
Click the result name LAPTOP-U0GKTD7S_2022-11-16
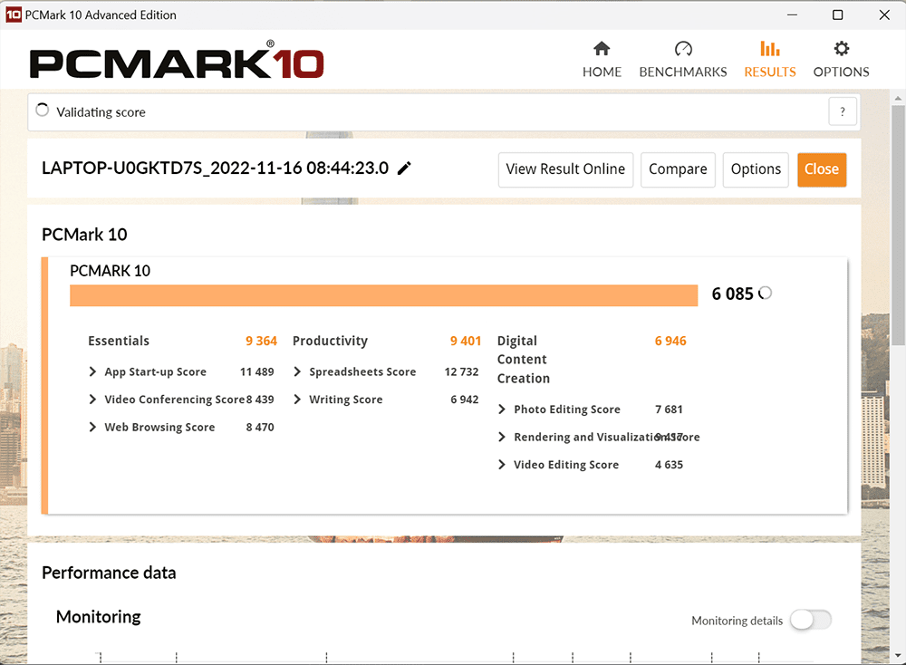coord(215,169)
